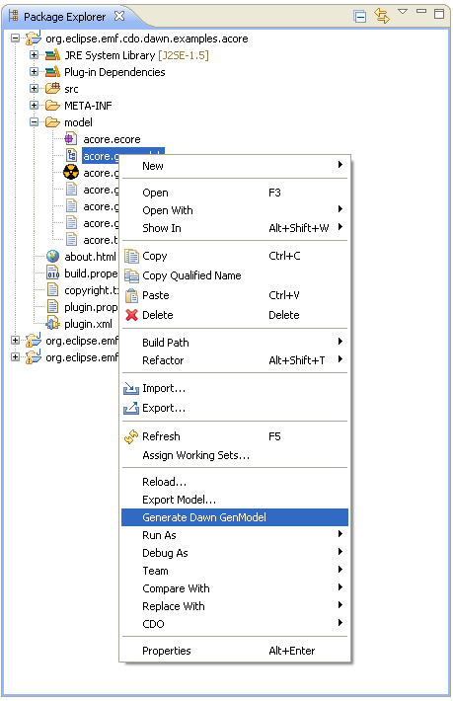Expand the JRE System Library node

[34, 55]
